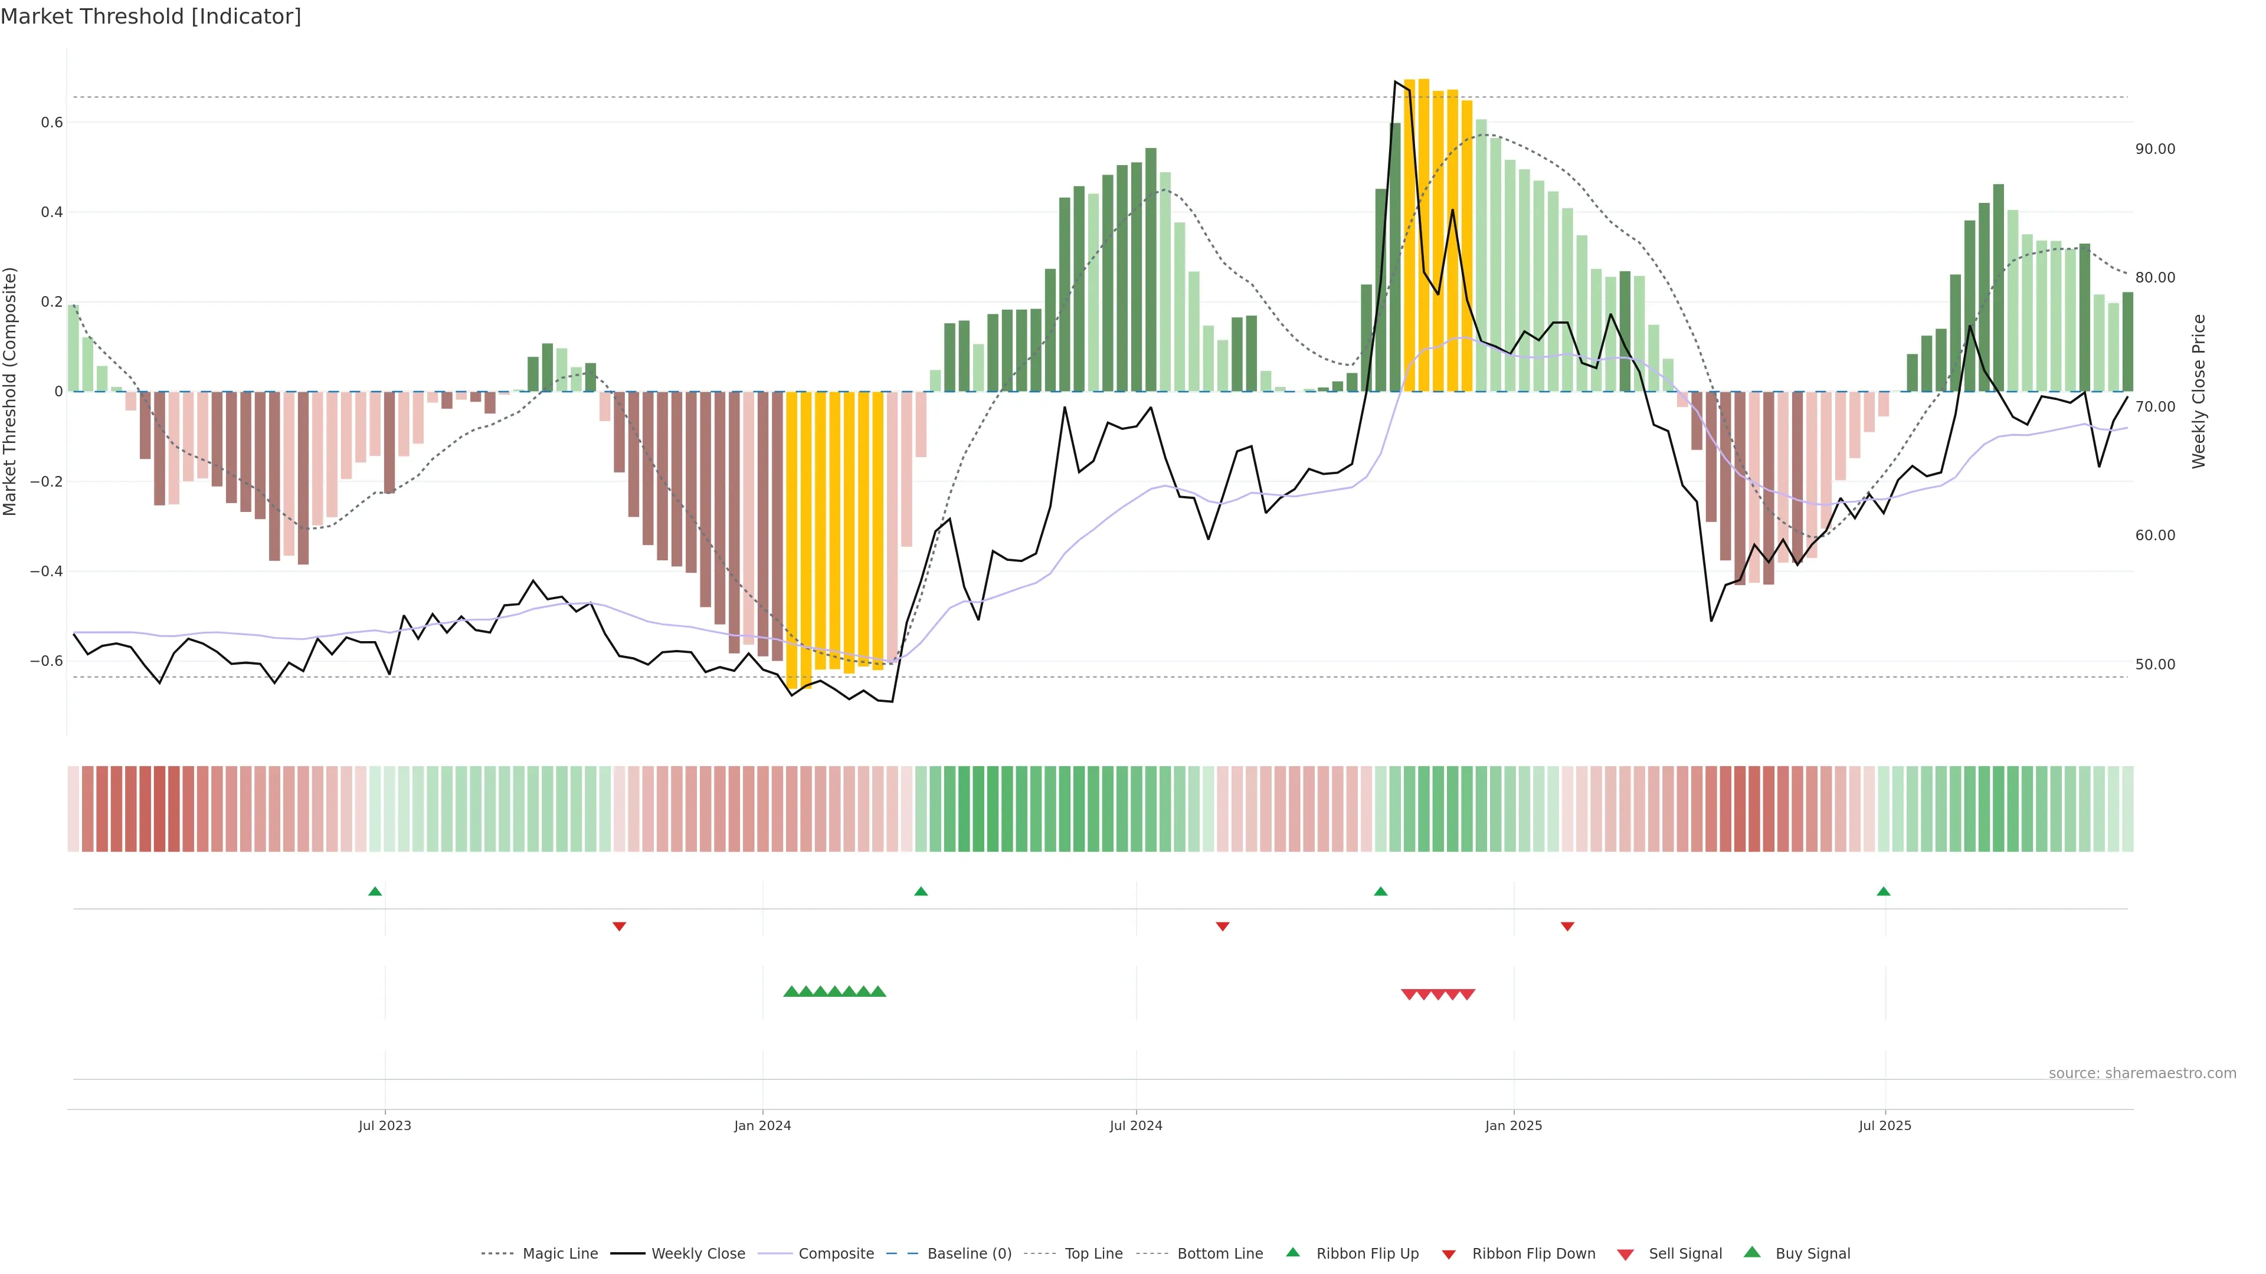Click the Top Line legend item

click(x=1093, y=1253)
